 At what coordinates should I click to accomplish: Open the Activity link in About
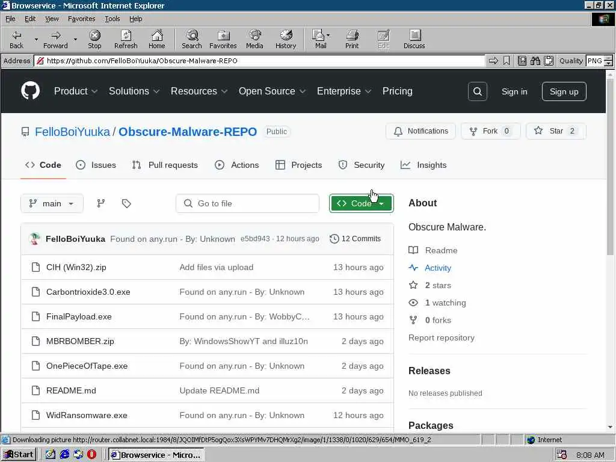pos(438,268)
